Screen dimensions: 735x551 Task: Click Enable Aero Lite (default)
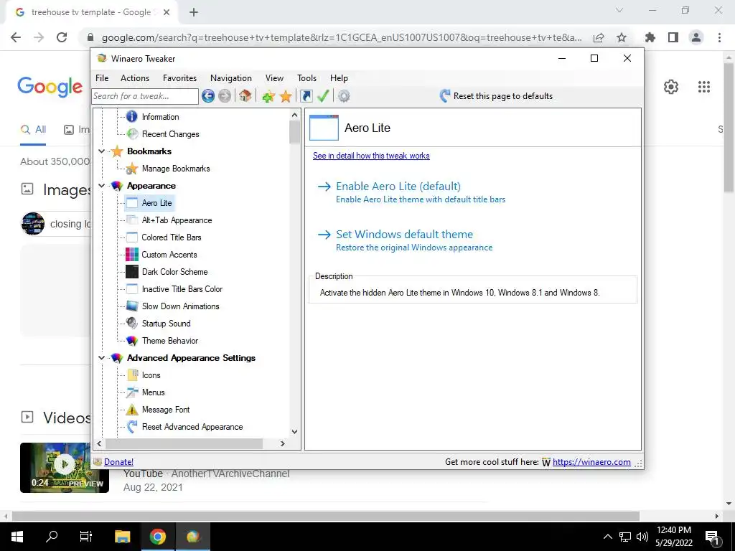tap(398, 187)
